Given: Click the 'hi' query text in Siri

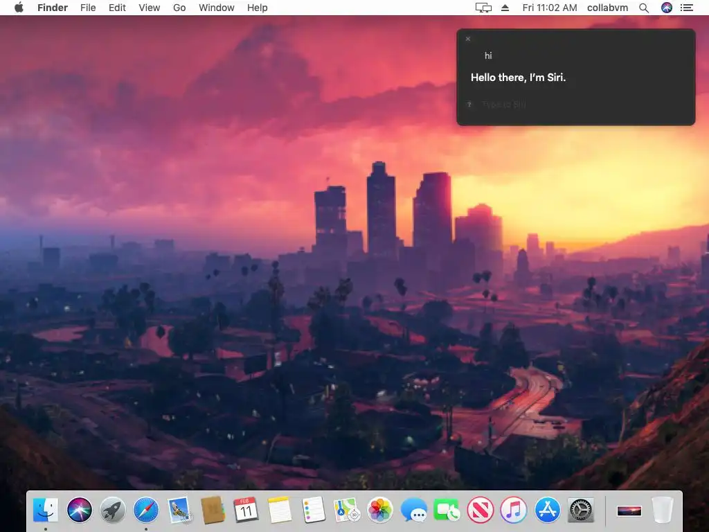Looking at the screenshot, I should (x=488, y=55).
